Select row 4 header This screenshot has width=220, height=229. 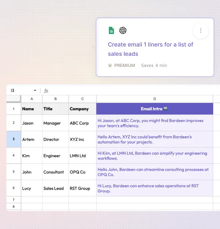[x=14, y=155]
